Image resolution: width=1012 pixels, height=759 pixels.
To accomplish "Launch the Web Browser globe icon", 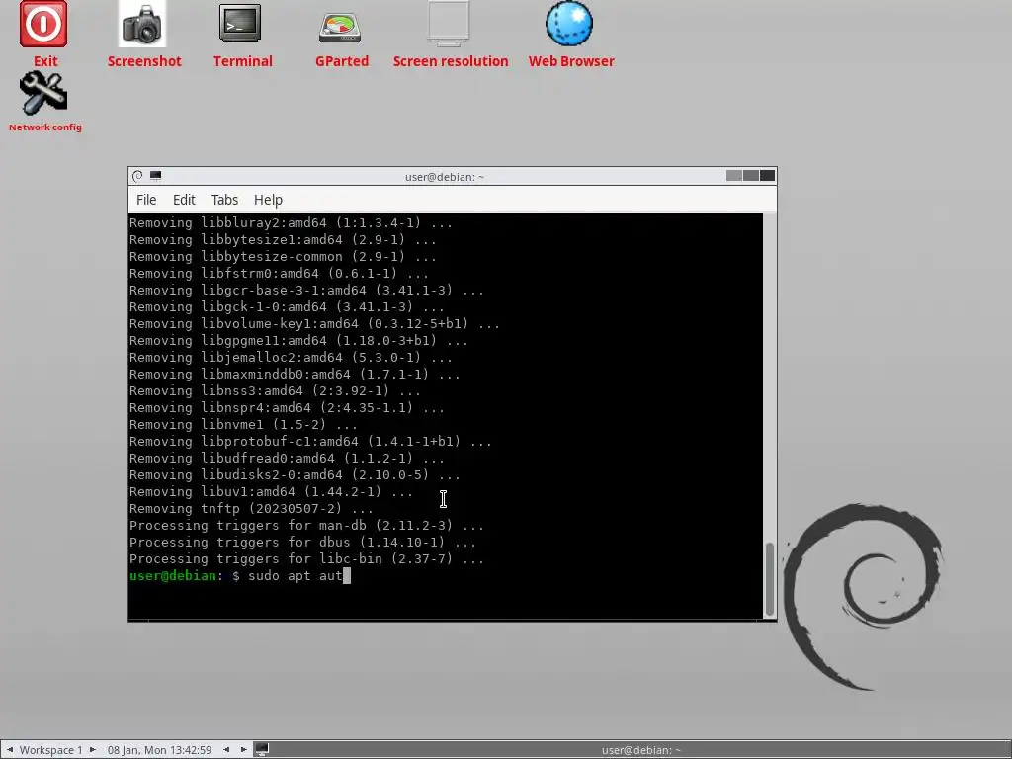I will tap(569, 25).
